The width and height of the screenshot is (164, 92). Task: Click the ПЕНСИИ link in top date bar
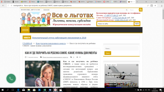46,10
